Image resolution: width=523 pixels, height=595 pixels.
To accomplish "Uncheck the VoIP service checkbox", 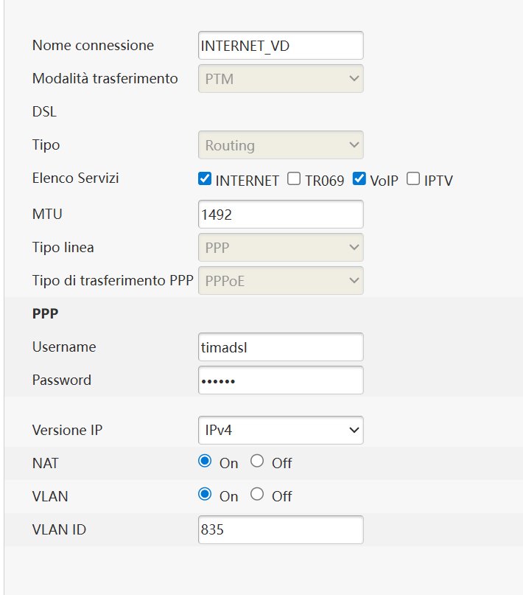I will 359,179.
